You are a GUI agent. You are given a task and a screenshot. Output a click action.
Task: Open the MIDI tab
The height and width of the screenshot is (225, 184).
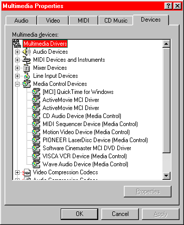[83, 21]
